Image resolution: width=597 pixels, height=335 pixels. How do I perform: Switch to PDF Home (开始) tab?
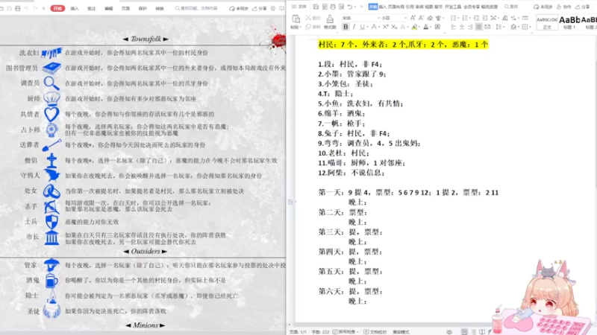pyautogui.click(x=57, y=8)
